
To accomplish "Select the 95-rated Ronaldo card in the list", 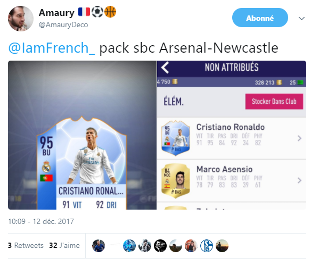I will (176, 138).
